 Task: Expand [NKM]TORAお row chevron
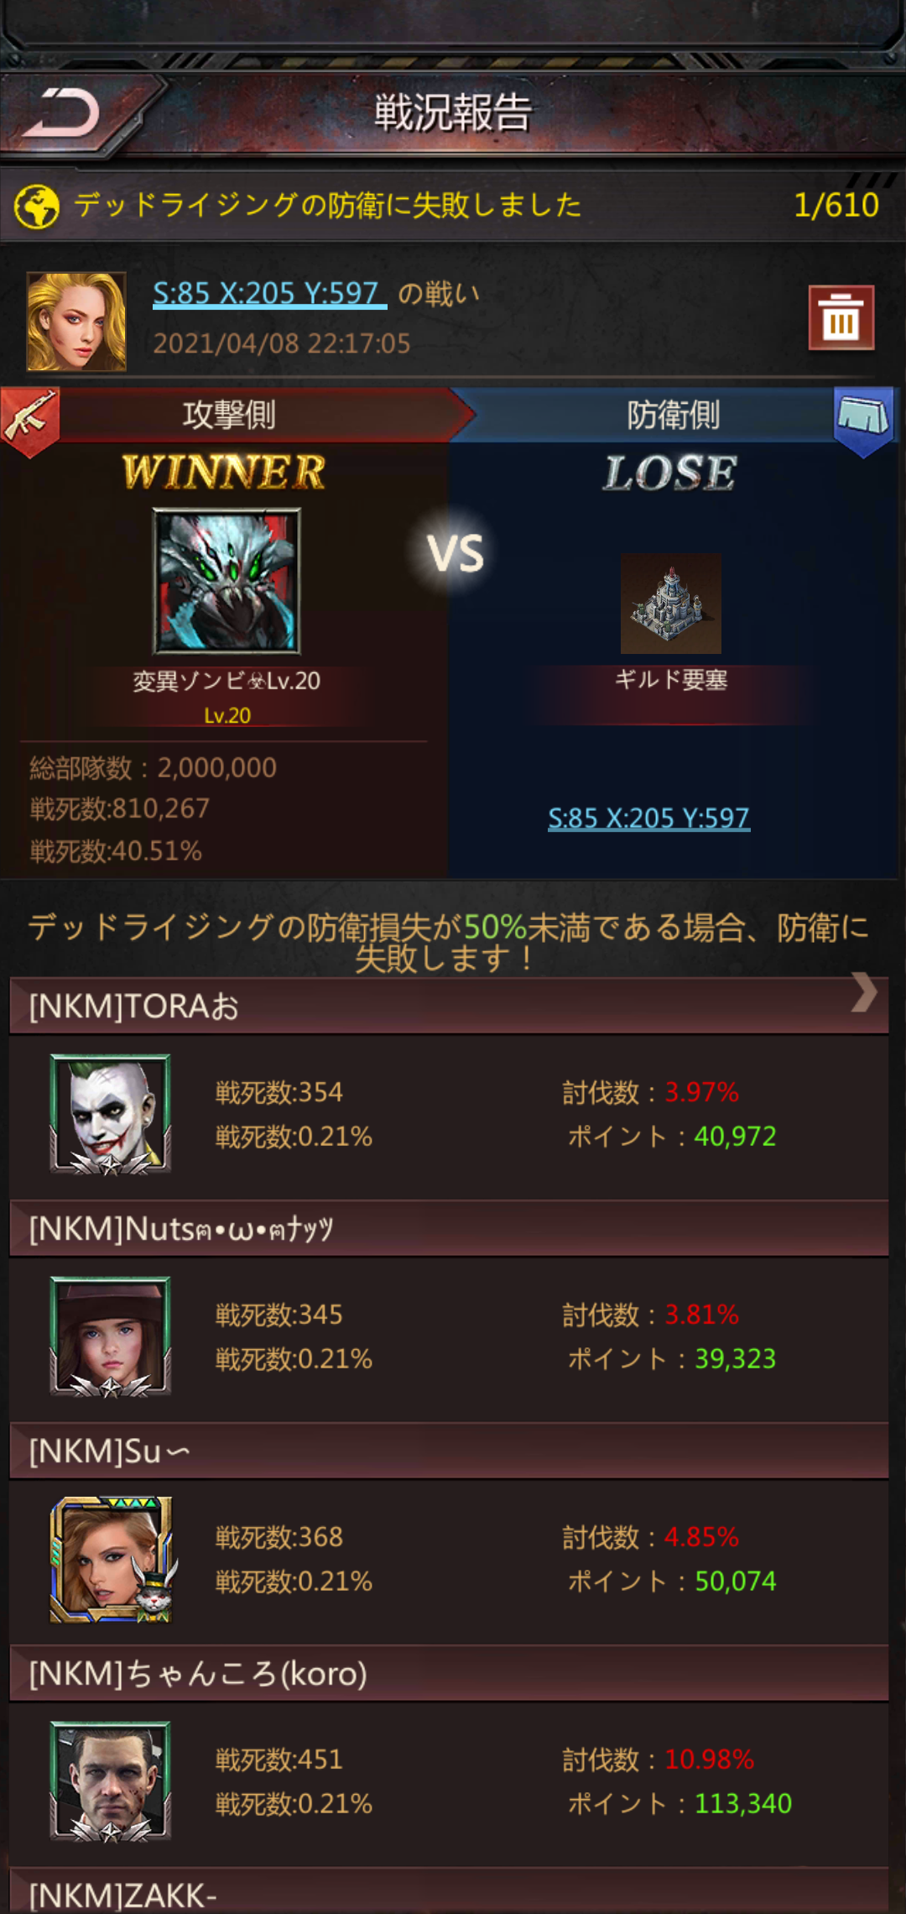(863, 993)
